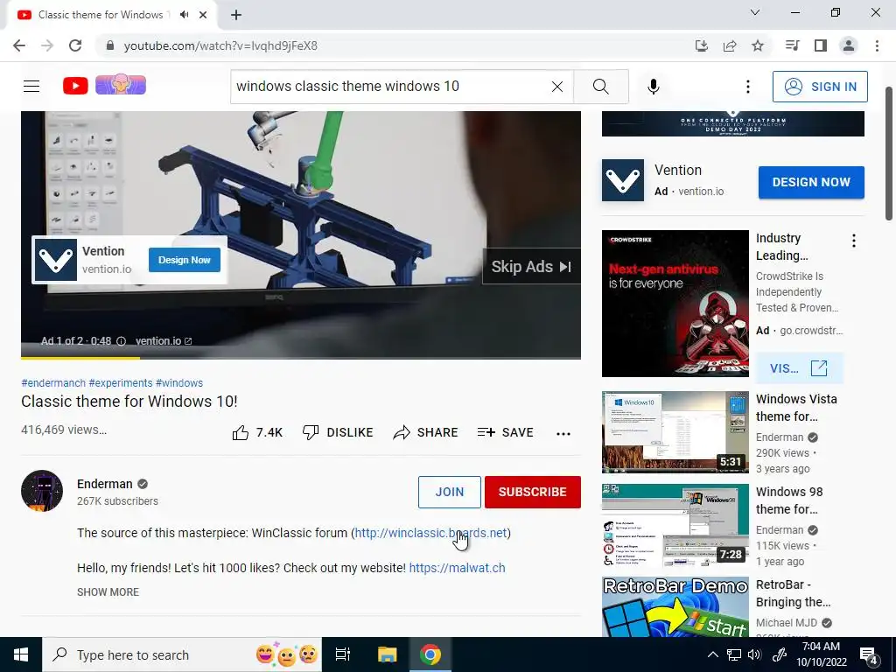
Task: Select the Classic theme for Windows tab
Action: (111, 15)
